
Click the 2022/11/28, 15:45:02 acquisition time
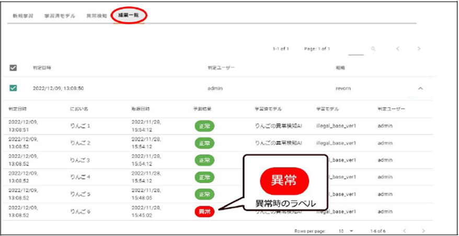coord(146,211)
